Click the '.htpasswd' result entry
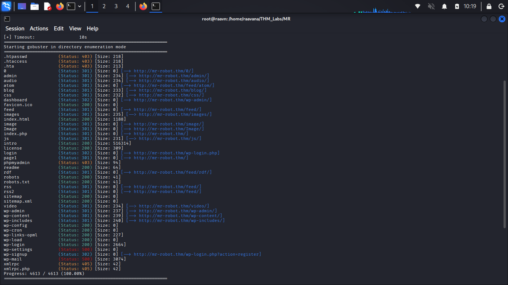508x285 pixels. pos(16,56)
